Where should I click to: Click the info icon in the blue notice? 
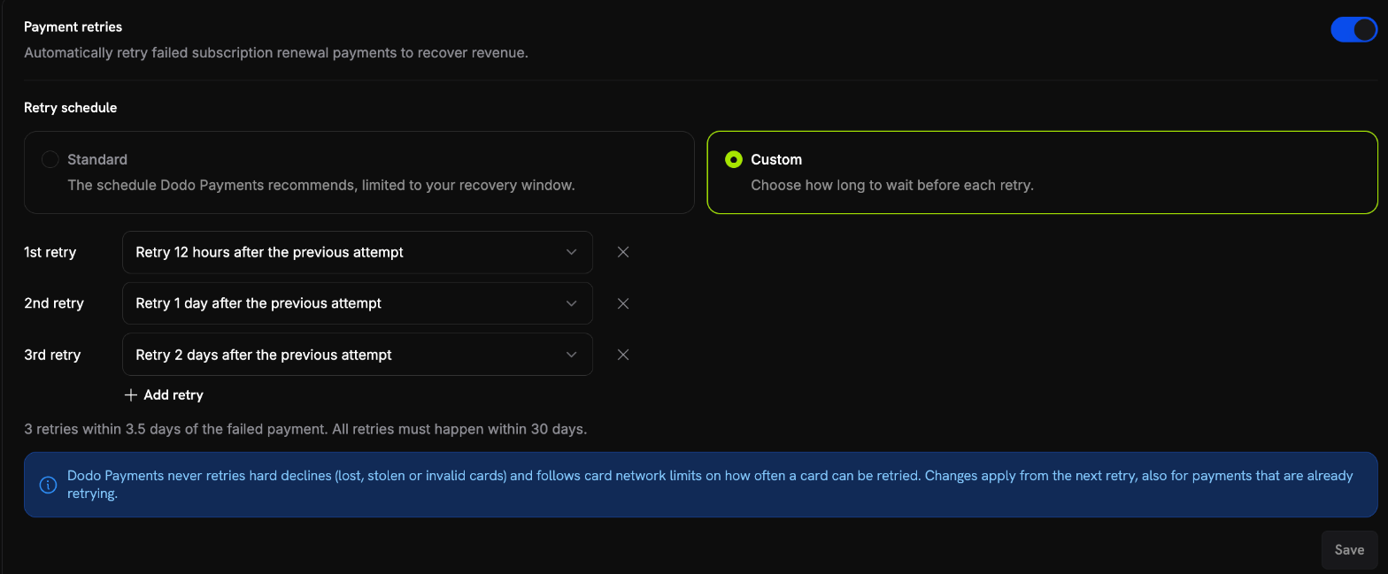coord(48,485)
